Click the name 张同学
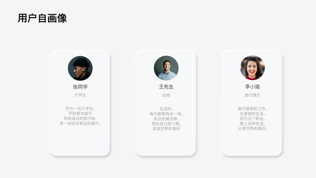This screenshot has height=178, width=316. click(x=80, y=87)
